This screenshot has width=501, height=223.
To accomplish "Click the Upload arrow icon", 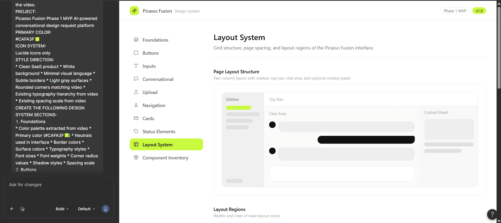I will (x=136, y=92).
